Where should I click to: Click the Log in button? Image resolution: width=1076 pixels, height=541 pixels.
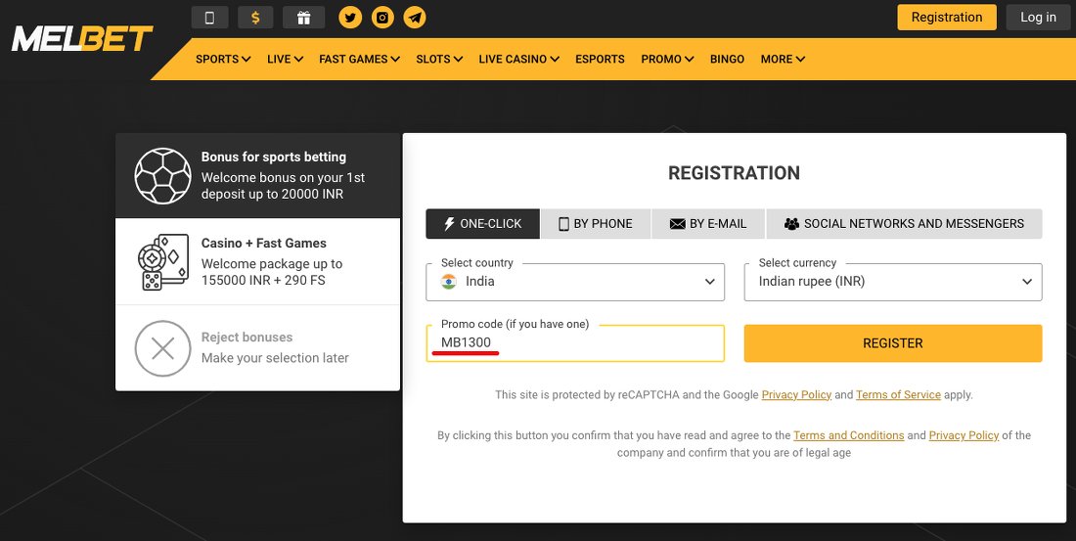(1038, 18)
